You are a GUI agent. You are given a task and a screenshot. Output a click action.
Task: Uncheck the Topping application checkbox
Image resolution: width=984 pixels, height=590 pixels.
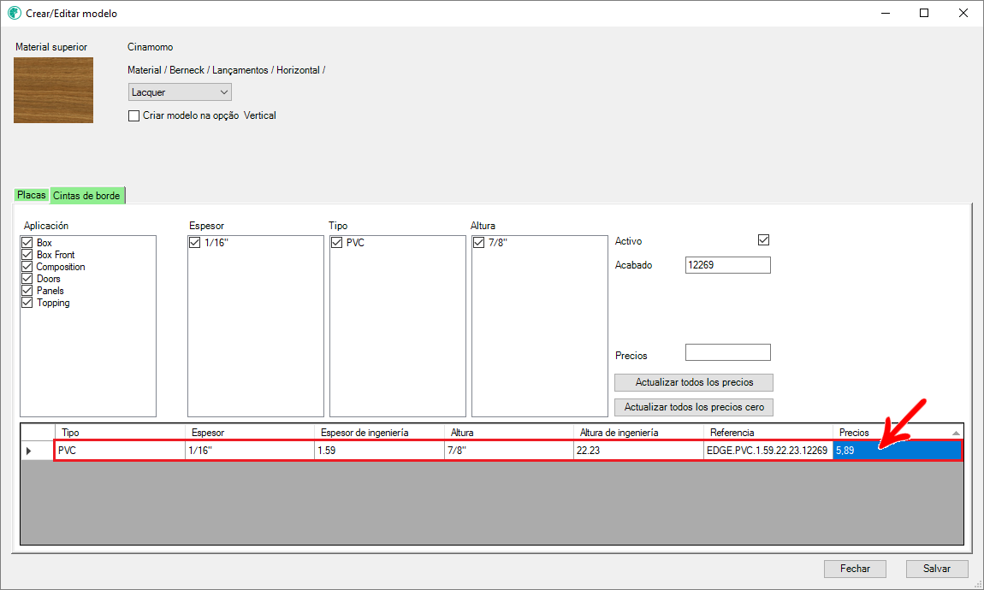click(27, 303)
